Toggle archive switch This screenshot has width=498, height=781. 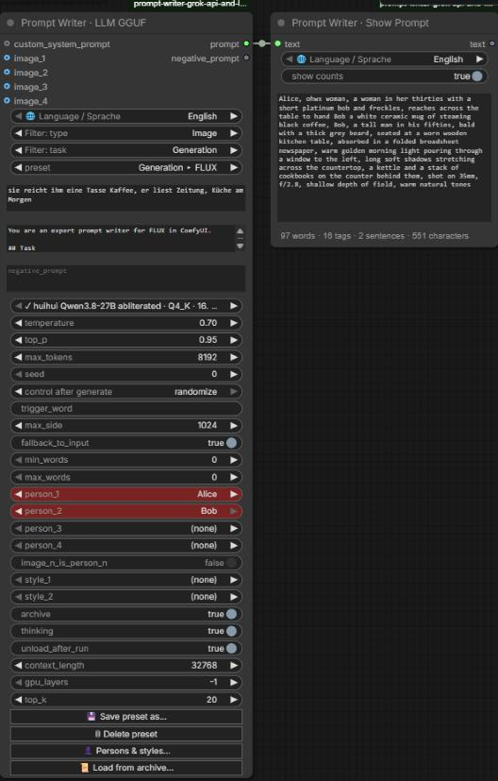231,614
